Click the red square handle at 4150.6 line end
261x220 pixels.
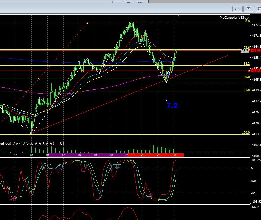(249, 71)
